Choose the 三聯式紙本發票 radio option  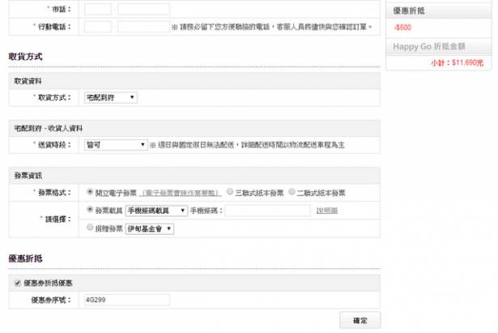(230, 192)
